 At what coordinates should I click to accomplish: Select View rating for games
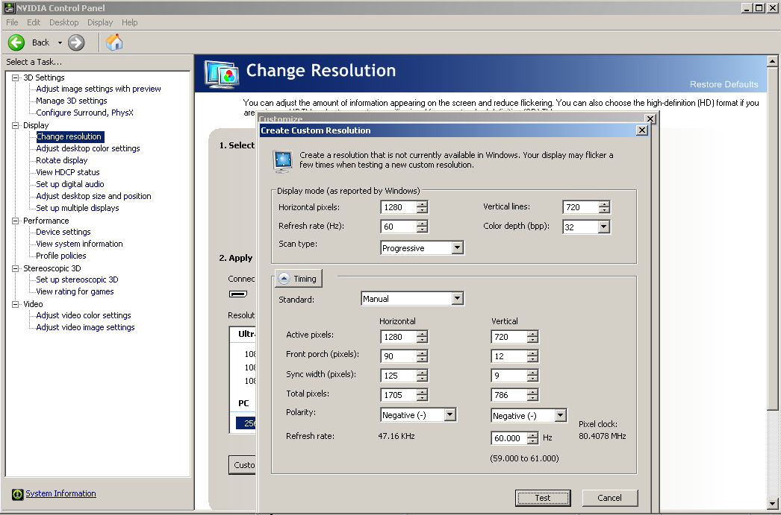coord(75,292)
